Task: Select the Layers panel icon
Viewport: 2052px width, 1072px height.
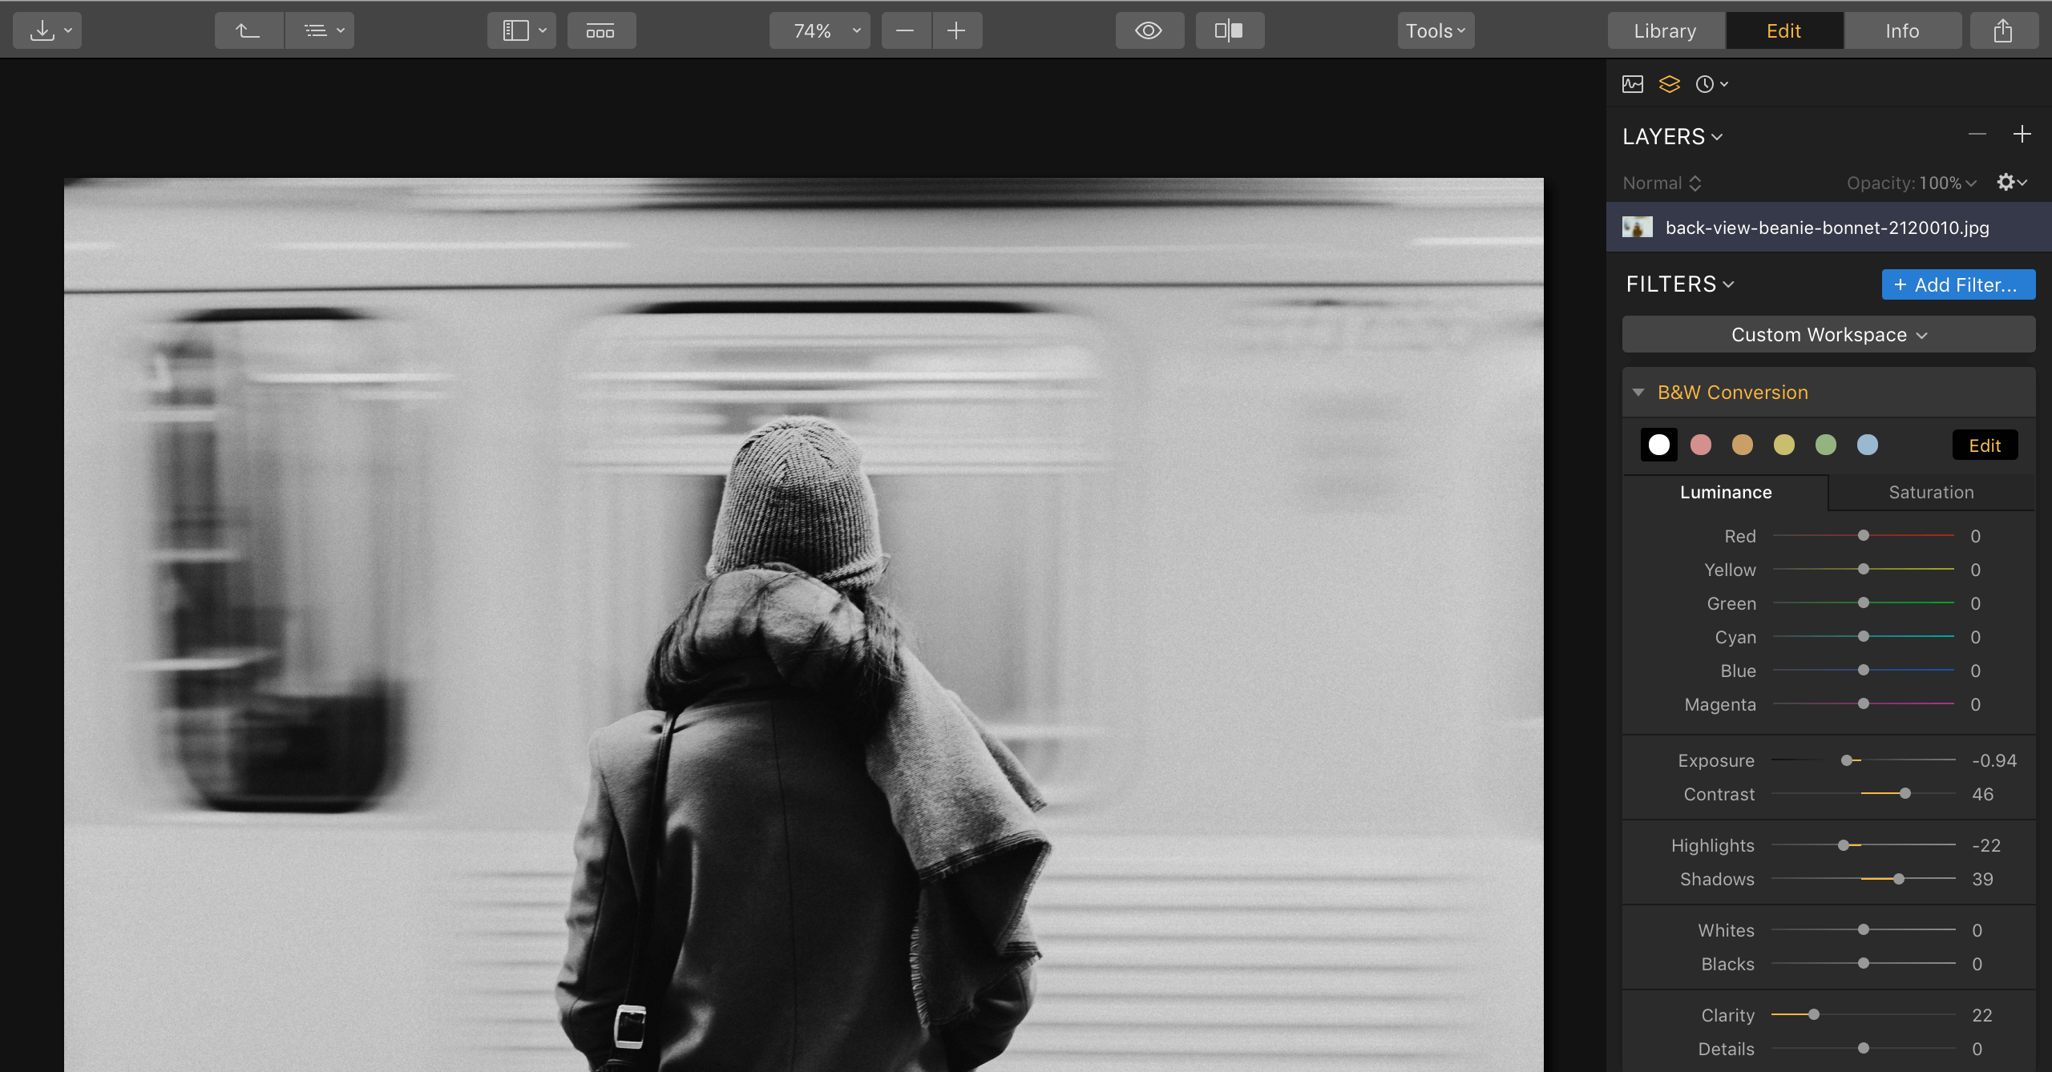Action: (1670, 83)
